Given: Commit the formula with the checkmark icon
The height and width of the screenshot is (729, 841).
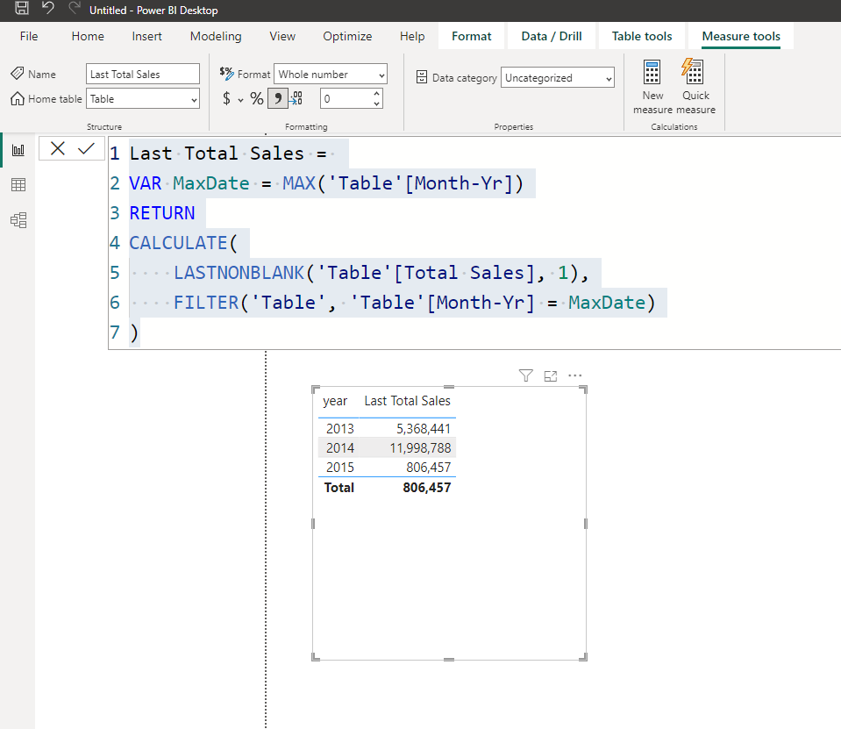Looking at the screenshot, I should point(86,148).
